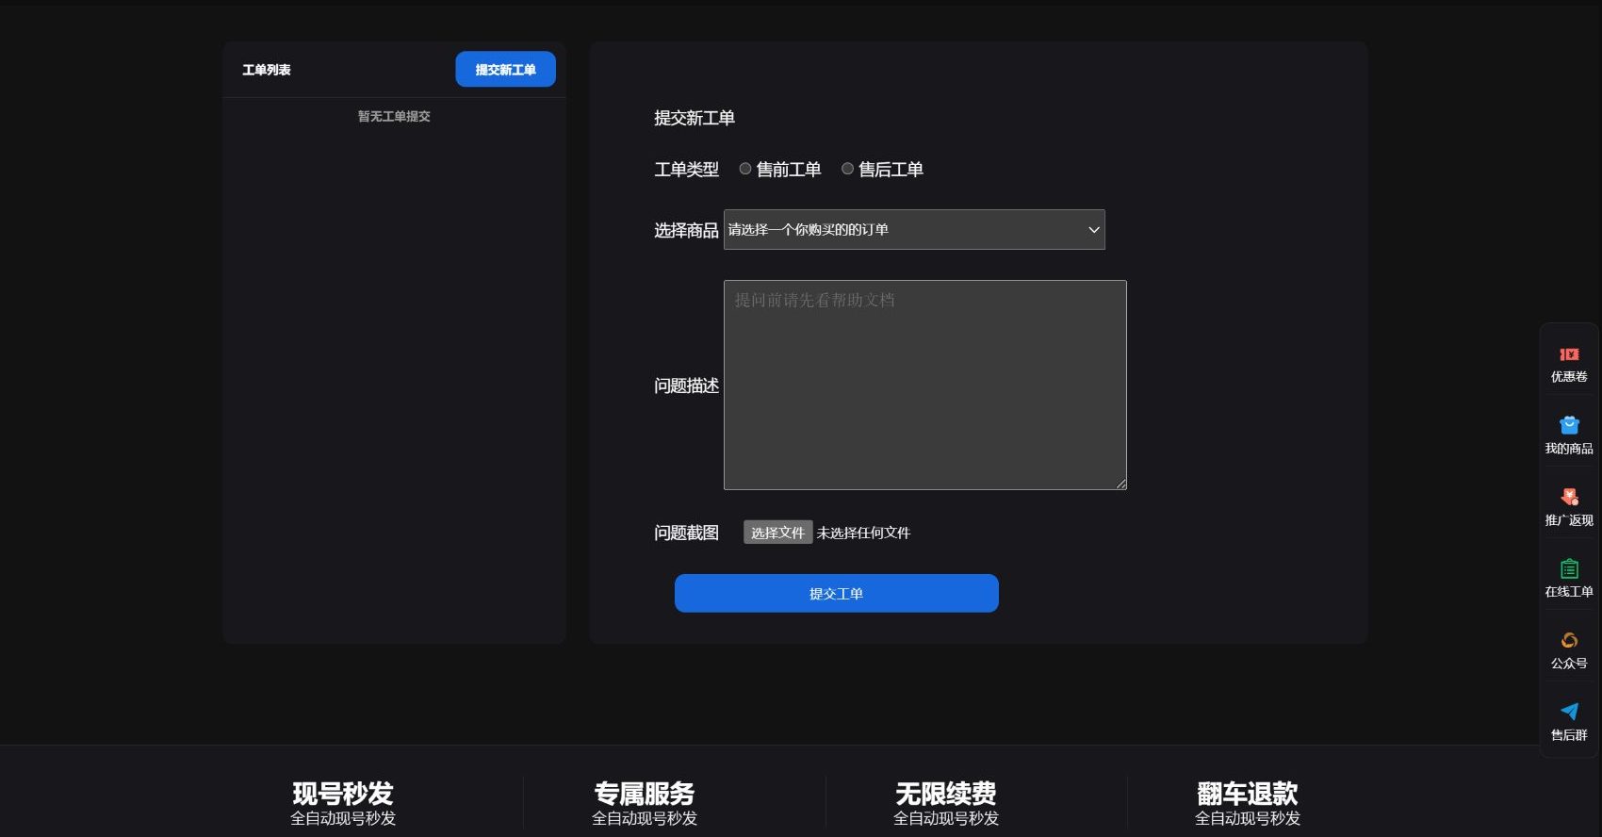Focus the problem description (问题描述) text area
Image resolution: width=1602 pixels, height=837 pixels.
tap(924, 385)
